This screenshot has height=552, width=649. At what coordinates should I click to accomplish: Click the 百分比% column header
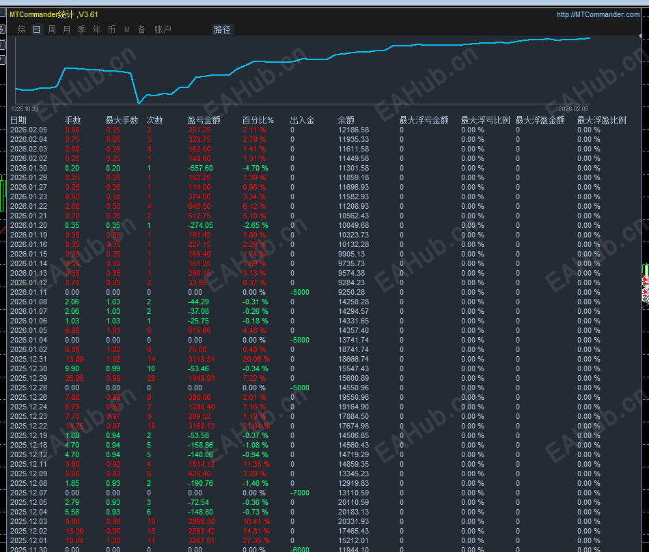coord(258,120)
